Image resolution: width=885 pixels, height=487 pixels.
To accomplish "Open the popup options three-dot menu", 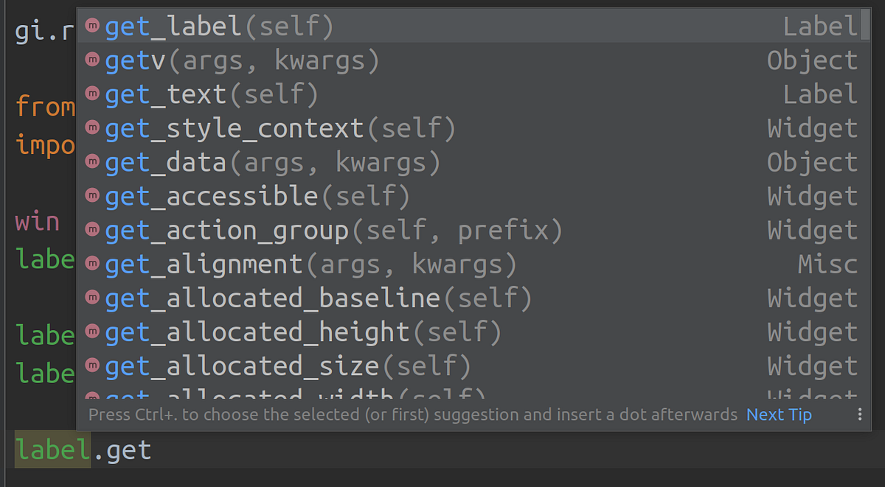I will tap(859, 415).
